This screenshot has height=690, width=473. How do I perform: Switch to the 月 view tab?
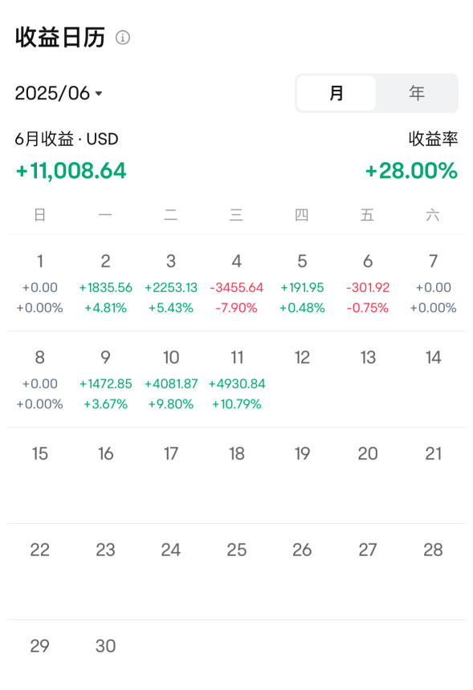(x=336, y=93)
